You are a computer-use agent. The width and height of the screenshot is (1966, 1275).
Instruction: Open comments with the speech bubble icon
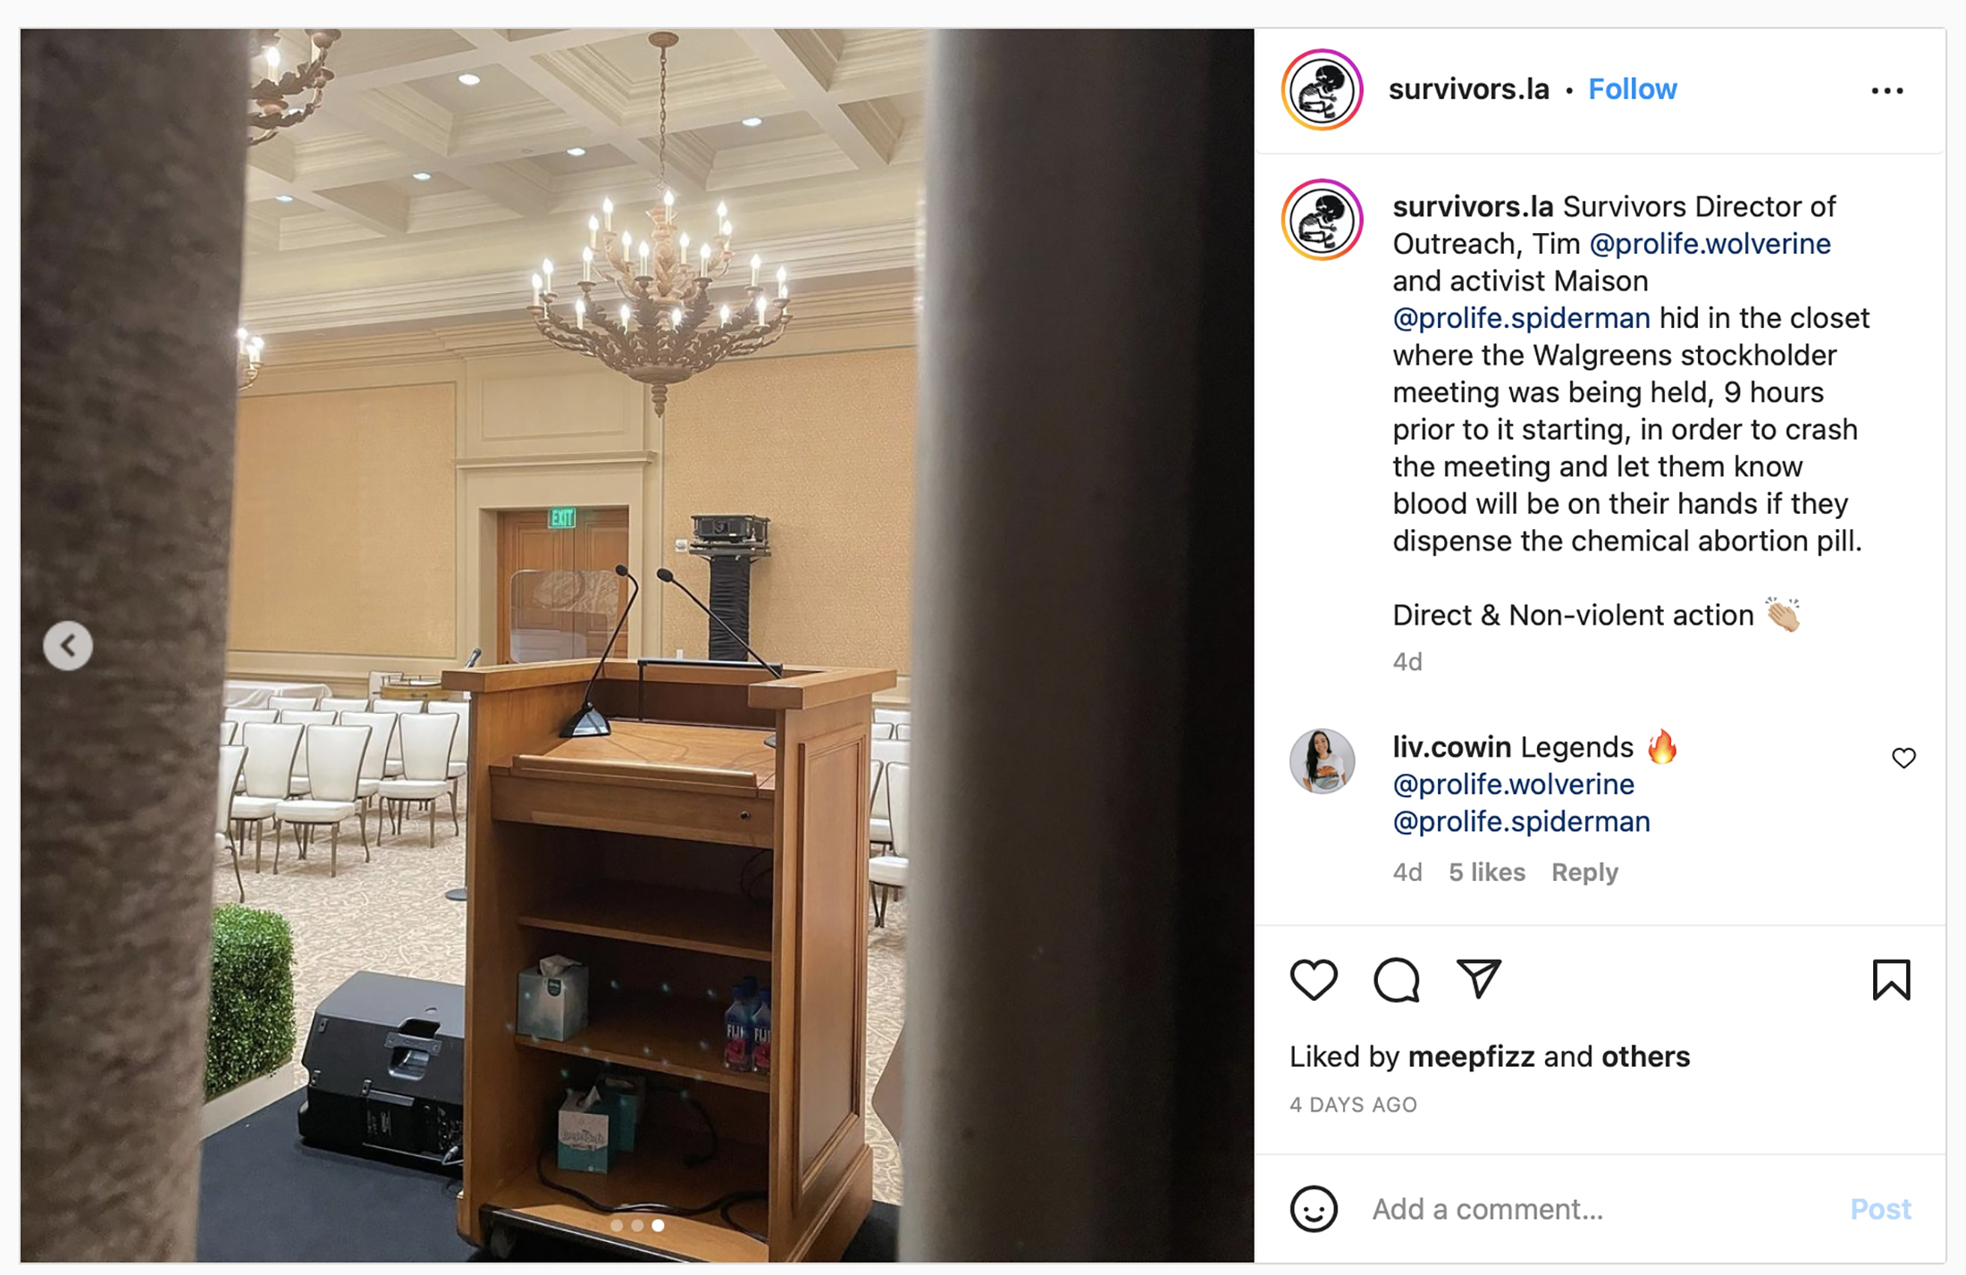click(1396, 979)
